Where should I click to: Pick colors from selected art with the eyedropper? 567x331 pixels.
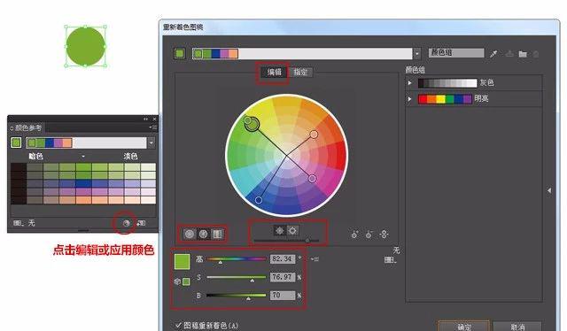[x=493, y=54]
